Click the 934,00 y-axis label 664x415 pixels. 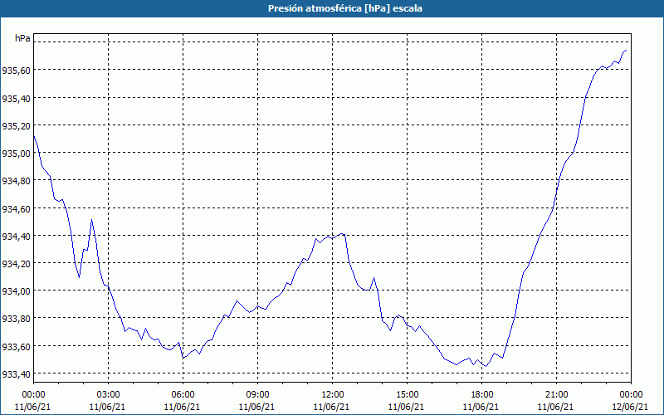coord(16,291)
